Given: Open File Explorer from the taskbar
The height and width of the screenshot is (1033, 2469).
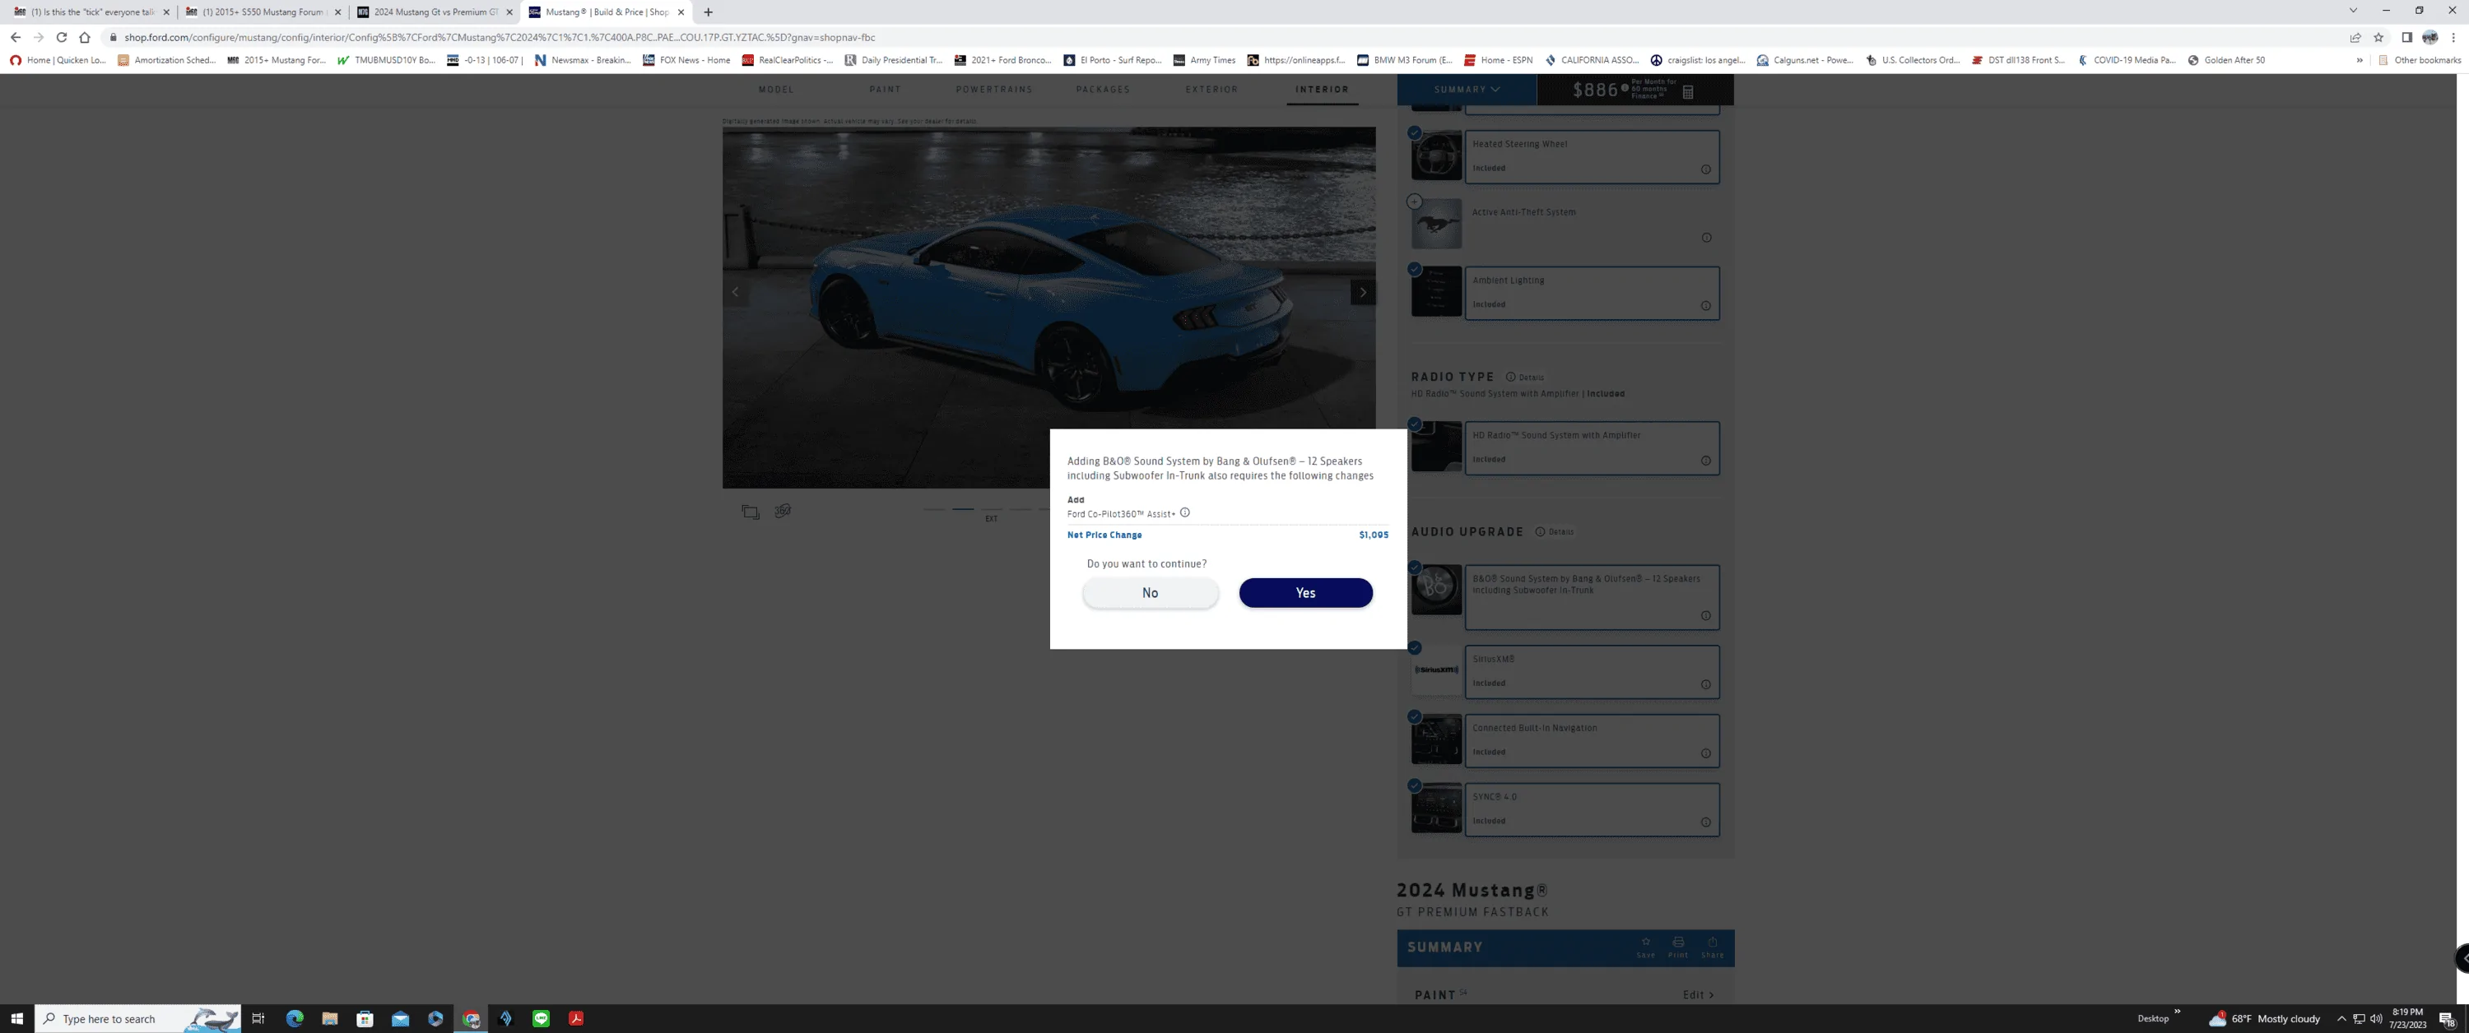Looking at the screenshot, I should pyautogui.click(x=330, y=1019).
